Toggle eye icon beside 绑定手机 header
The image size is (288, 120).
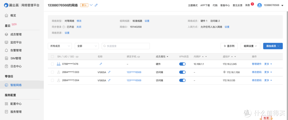[138, 57]
